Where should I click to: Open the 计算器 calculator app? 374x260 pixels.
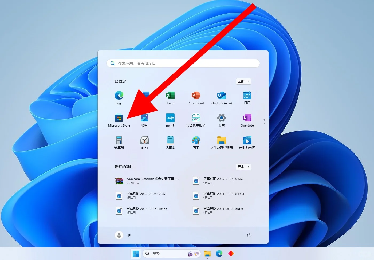pos(119,143)
